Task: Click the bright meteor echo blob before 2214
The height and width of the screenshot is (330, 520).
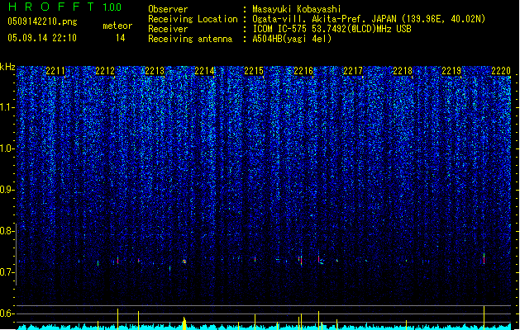Action: point(184,262)
